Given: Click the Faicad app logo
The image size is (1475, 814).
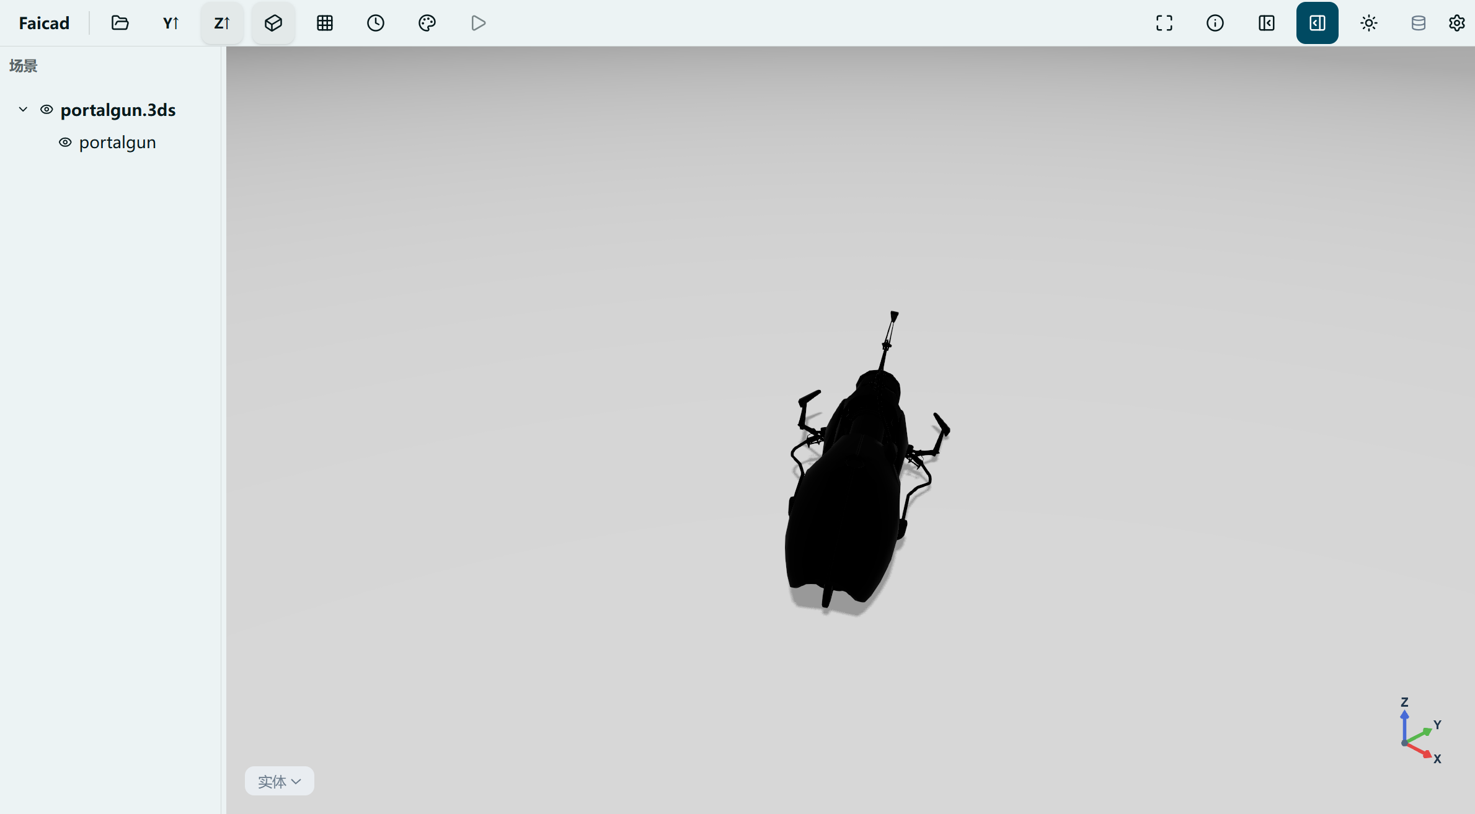Looking at the screenshot, I should pyautogui.click(x=44, y=23).
